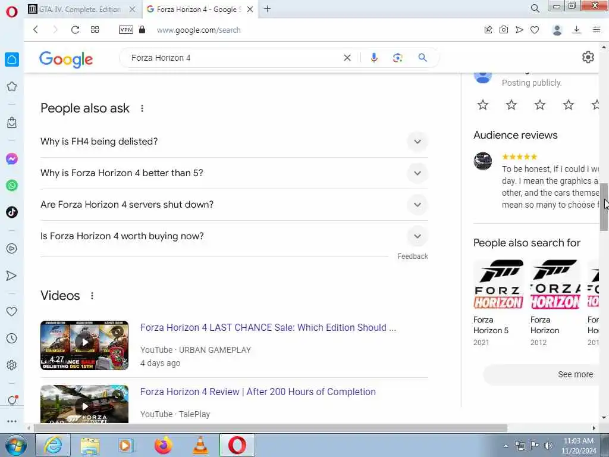Open a new tab with plus button
This screenshot has width=609, height=457.
click(x=267, y=8)
